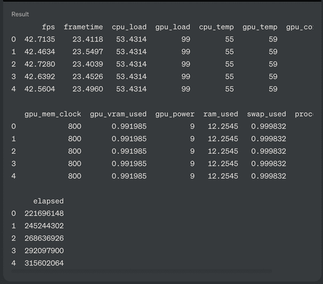Select the gpu_power column header

[x=175, y=114]
